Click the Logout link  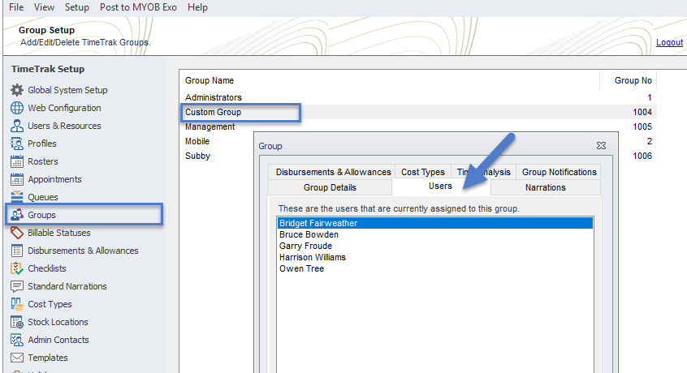pyautogui.click(x=669, y=42)
